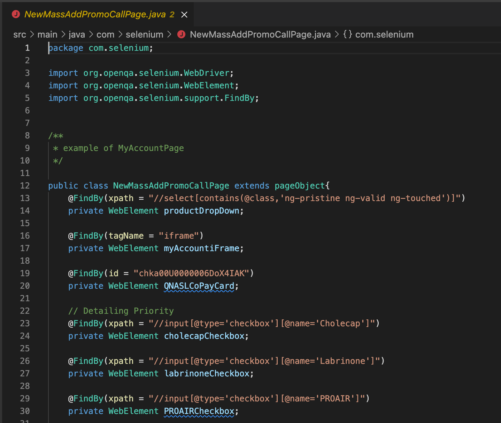
Task: Click the FindBy import on line 5
Action: tap(239, 98)
